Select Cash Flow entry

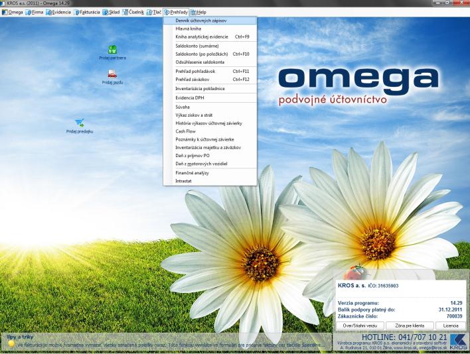point(210,131)
